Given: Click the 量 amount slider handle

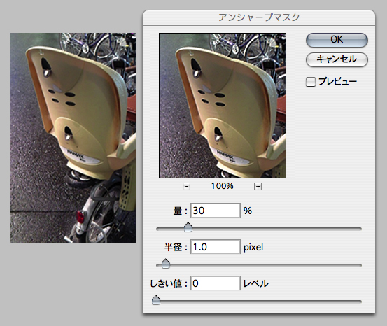Looking at the screenshot, I should coord(188,227).
